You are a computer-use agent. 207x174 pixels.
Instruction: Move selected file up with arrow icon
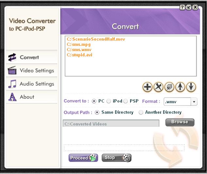pos(180,87)
